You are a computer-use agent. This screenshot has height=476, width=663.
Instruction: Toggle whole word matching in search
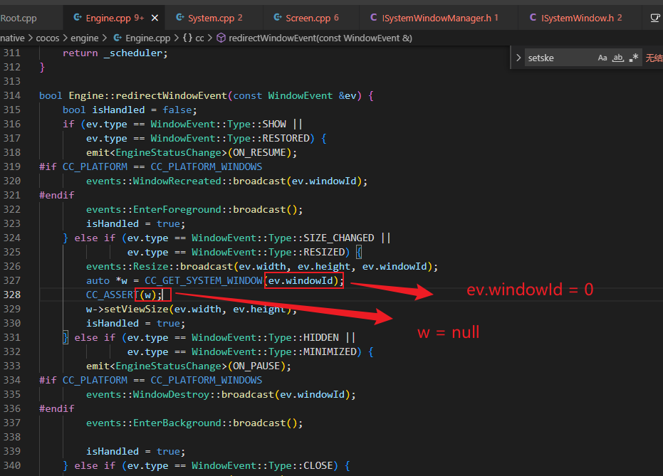point(618,57)
